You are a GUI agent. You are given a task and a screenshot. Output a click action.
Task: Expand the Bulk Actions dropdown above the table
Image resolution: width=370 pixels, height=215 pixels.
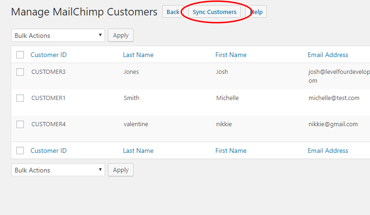(58, 36)
